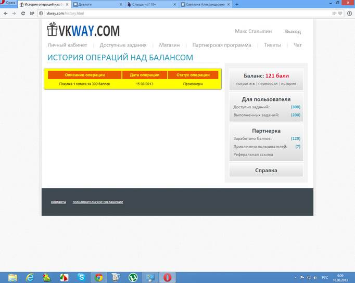Click the Дата операции column header
355x283 pixels.
point(145,75)
